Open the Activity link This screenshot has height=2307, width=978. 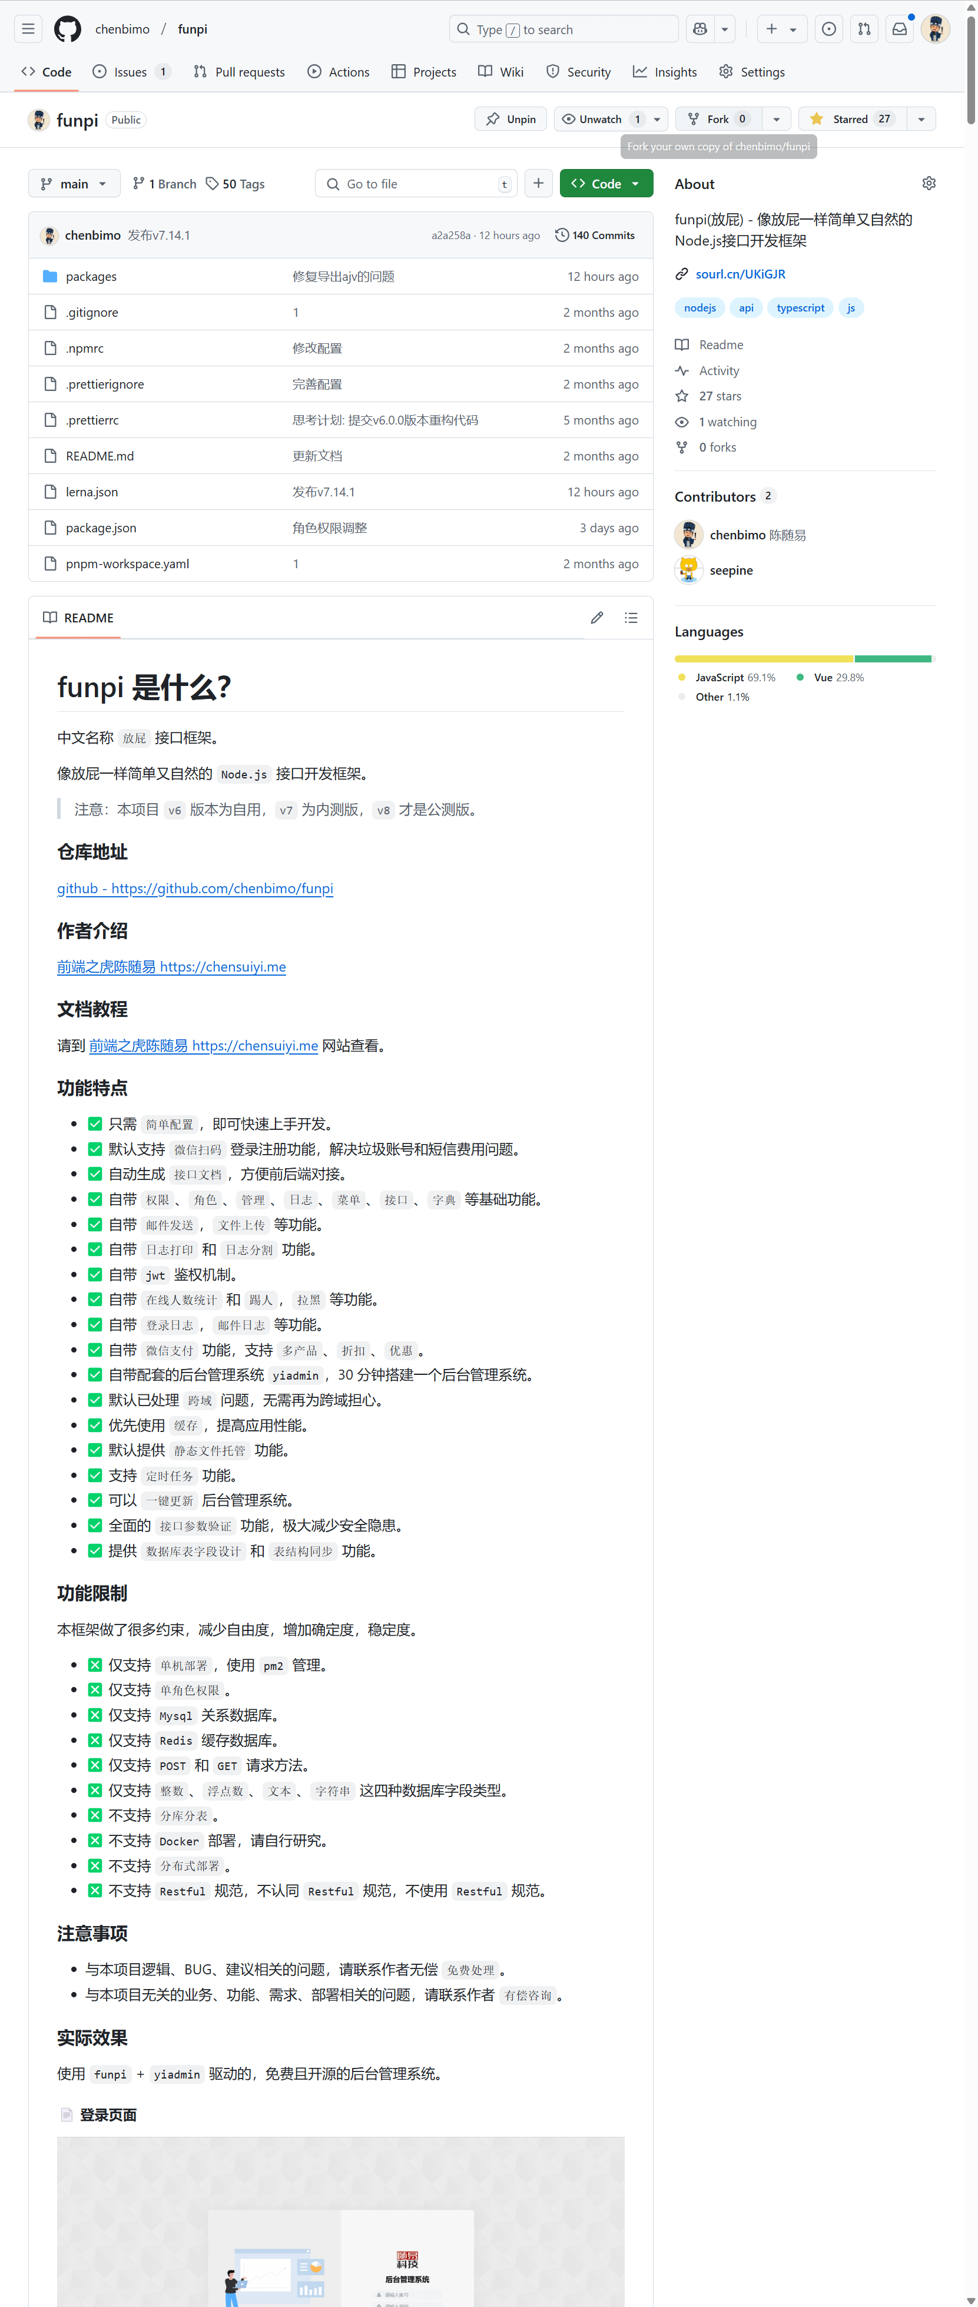718,371
